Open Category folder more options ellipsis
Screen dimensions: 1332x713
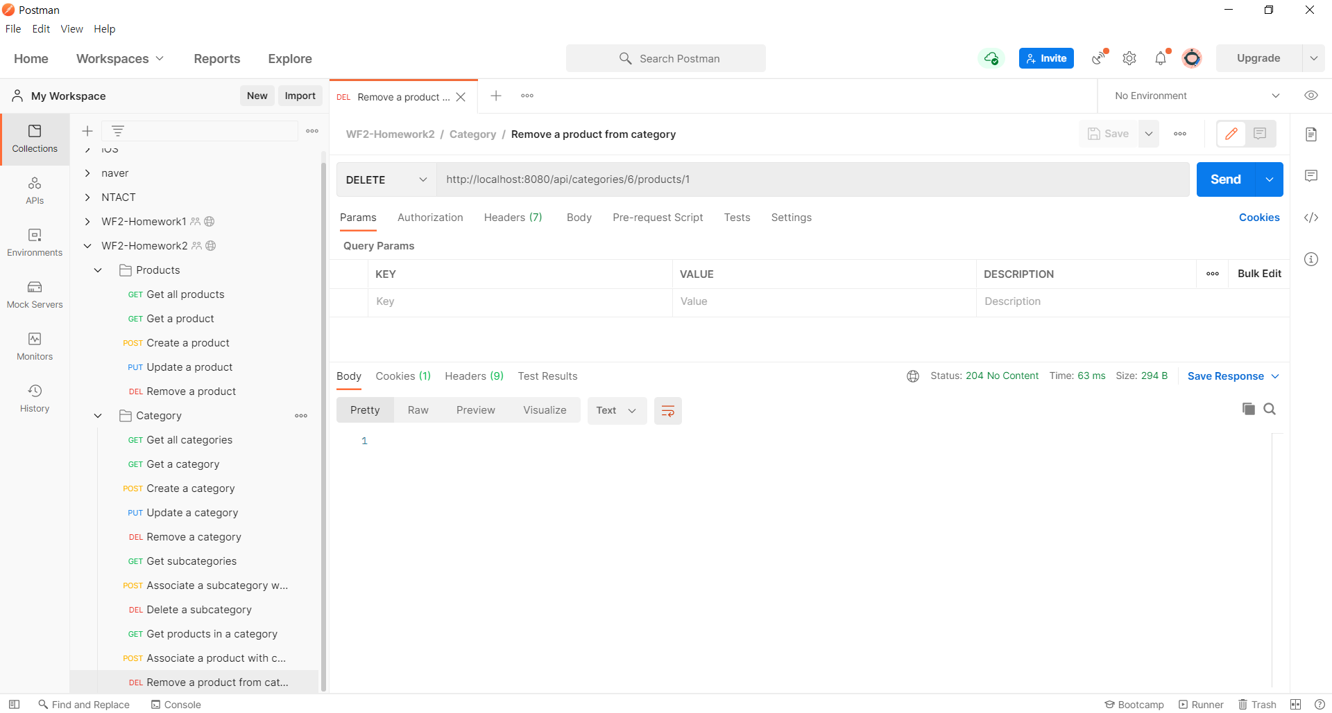pos(301,416)
